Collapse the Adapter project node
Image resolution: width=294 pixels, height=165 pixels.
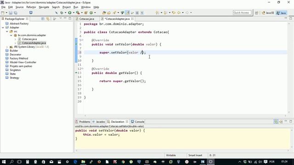point(3,27)
